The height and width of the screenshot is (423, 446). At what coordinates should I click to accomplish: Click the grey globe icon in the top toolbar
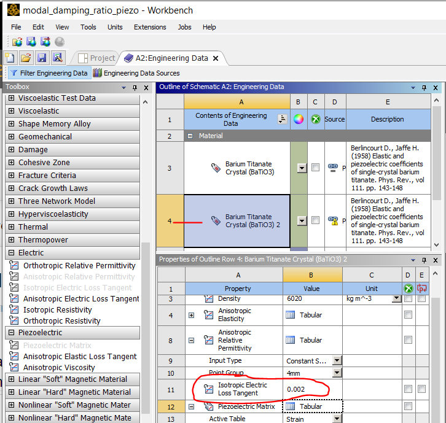click(x=60, y=42)
